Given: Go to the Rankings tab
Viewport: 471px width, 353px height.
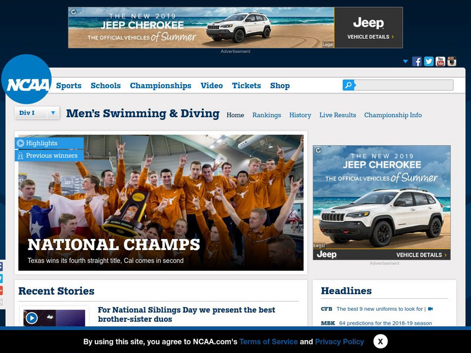Looking at the screenshot, I should click(x=267, y=115).
